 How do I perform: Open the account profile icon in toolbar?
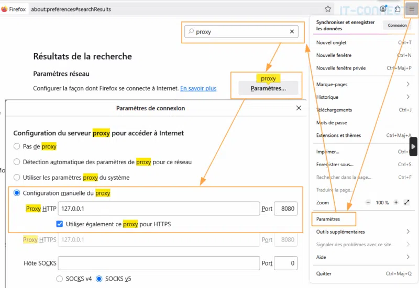383,9
